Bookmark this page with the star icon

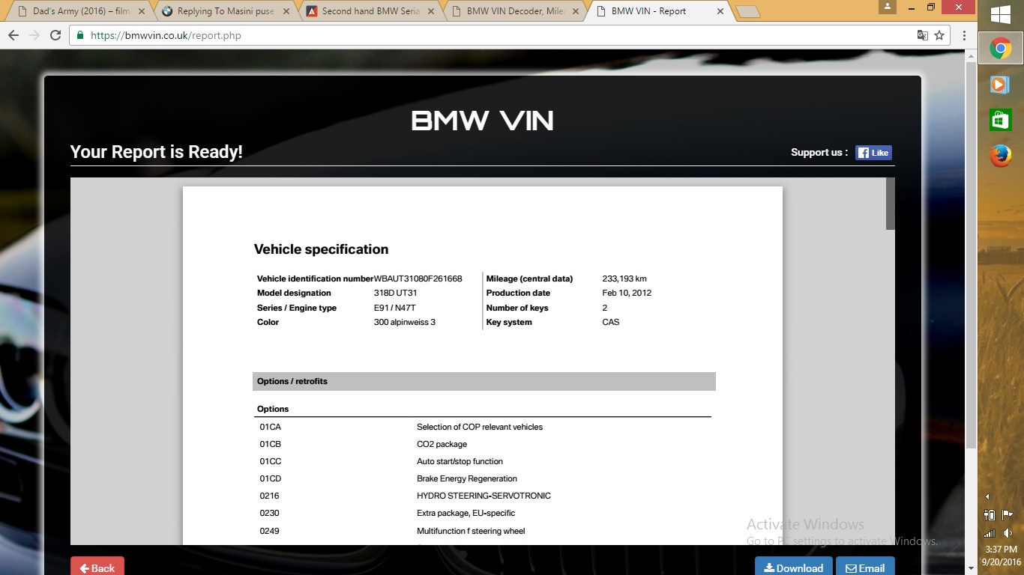tap(939, 35)
